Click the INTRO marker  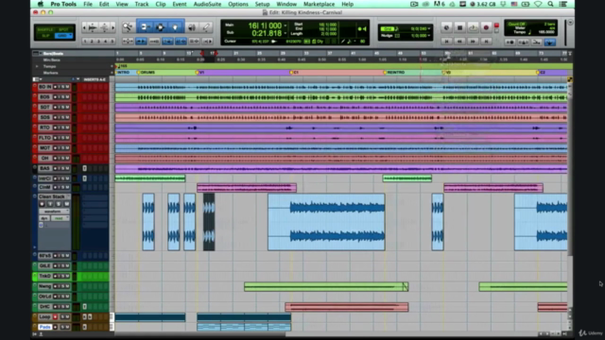point(123,72)
